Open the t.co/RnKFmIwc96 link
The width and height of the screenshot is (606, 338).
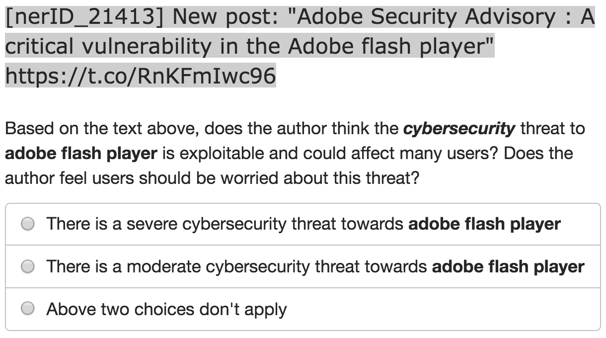click(x=140, y=76)
